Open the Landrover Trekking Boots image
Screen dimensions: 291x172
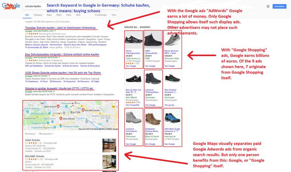153,79
